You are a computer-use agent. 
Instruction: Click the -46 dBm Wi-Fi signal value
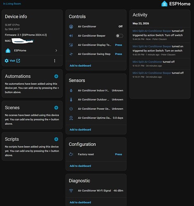click(x=118, y=191)
